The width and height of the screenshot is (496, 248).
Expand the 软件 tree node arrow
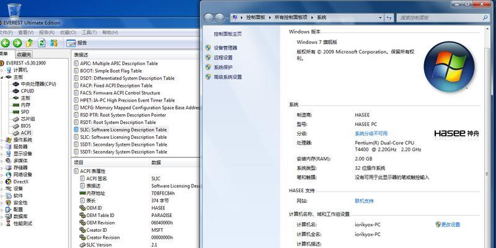[x=2, y=195]
